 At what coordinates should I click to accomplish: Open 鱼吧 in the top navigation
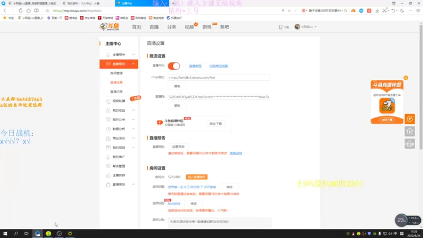pyautogui.click(x=224, y=27)
